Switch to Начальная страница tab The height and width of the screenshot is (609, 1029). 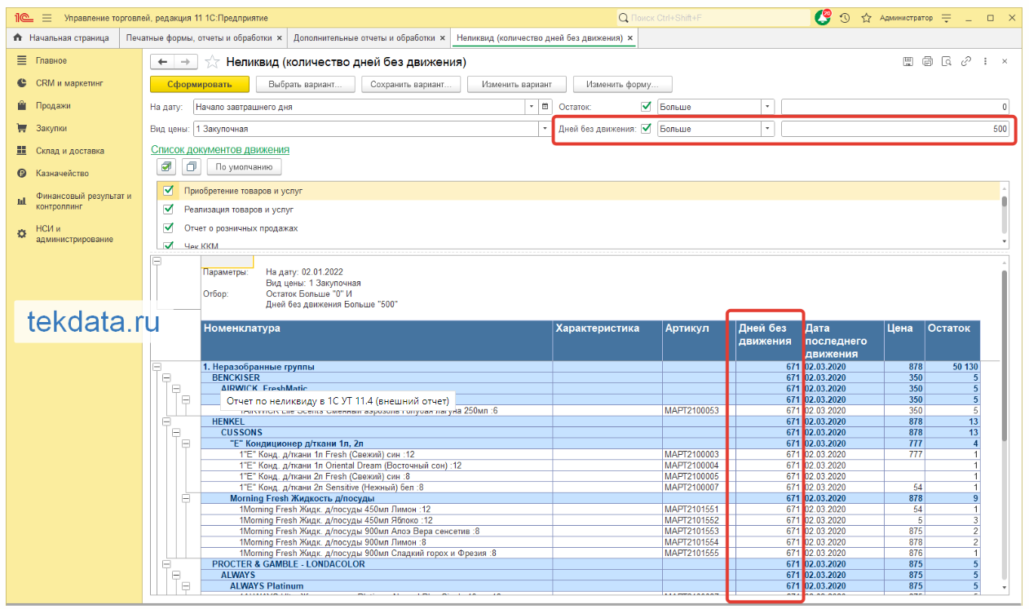pos(62,38)
